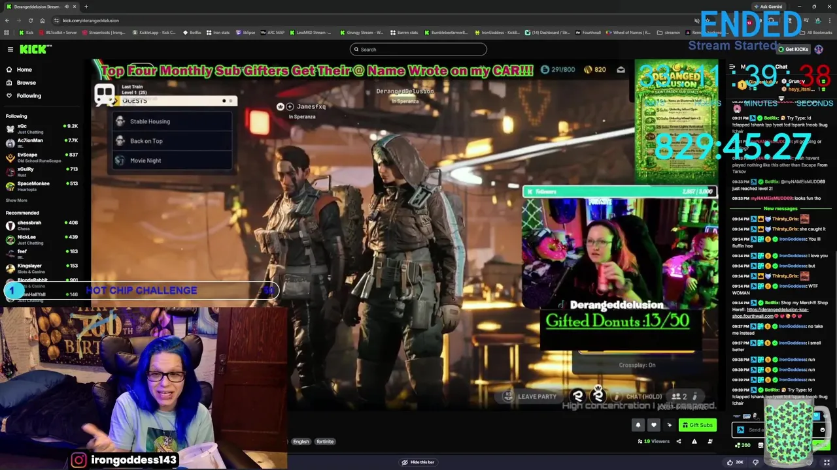Report the stream via warning icon

(x=694, y=441)
